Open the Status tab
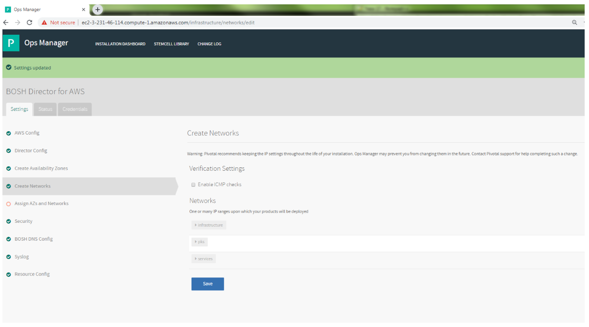 coord(45,109)
